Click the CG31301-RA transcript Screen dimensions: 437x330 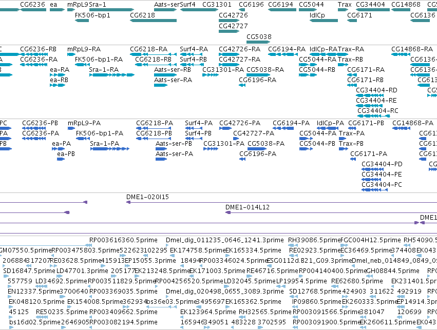pos(211,75)
